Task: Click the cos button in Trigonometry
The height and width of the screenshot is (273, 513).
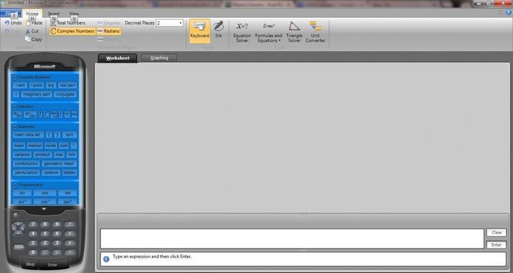Action: pyautogui.click(x=45, y=193)
